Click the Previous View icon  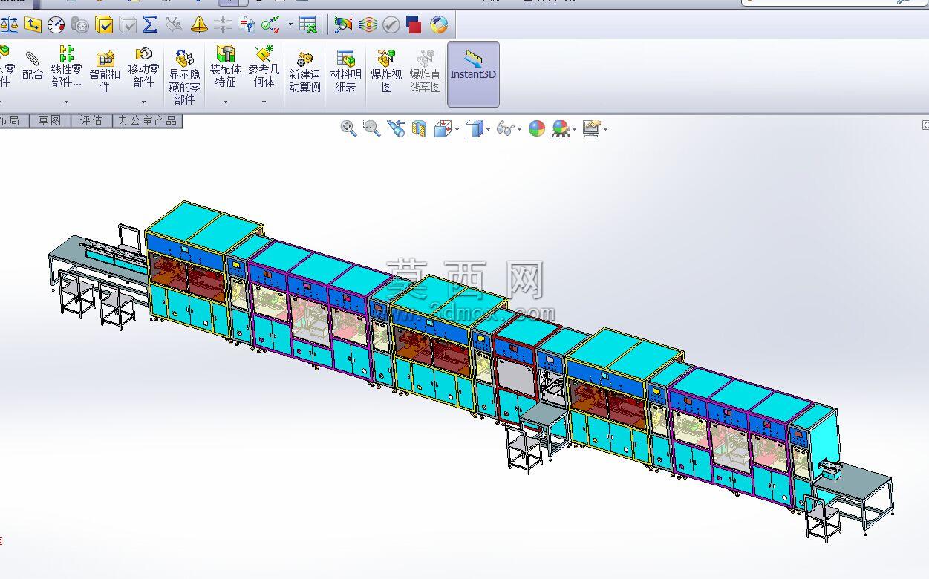click(396, 129)
